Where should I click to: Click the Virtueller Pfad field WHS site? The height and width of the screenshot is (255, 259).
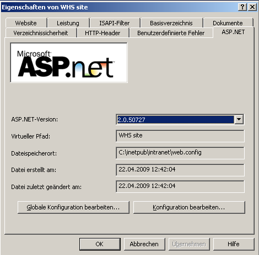click(180, 136)
